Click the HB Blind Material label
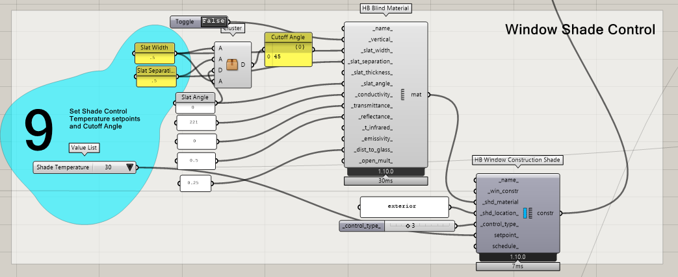The height and width of the screenshot is (277, 678). tap(385, 8)
